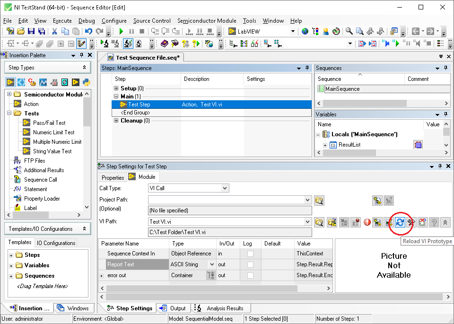454x324 pixels.
Task: Click the double up-chevron collapse icon
Action: [x=445, y=222]
